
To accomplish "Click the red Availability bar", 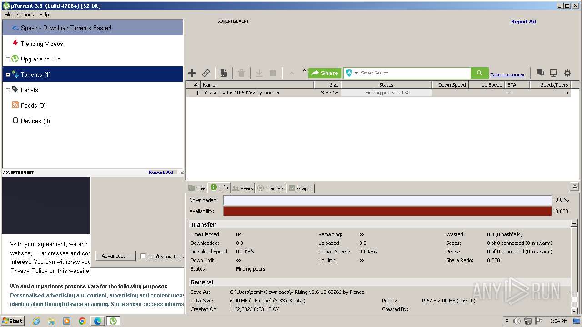I will 387,211.
